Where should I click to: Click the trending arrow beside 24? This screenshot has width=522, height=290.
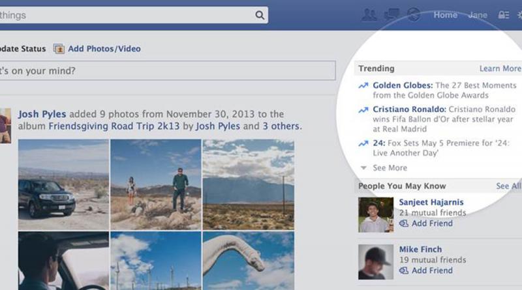[x=363, y=143]
